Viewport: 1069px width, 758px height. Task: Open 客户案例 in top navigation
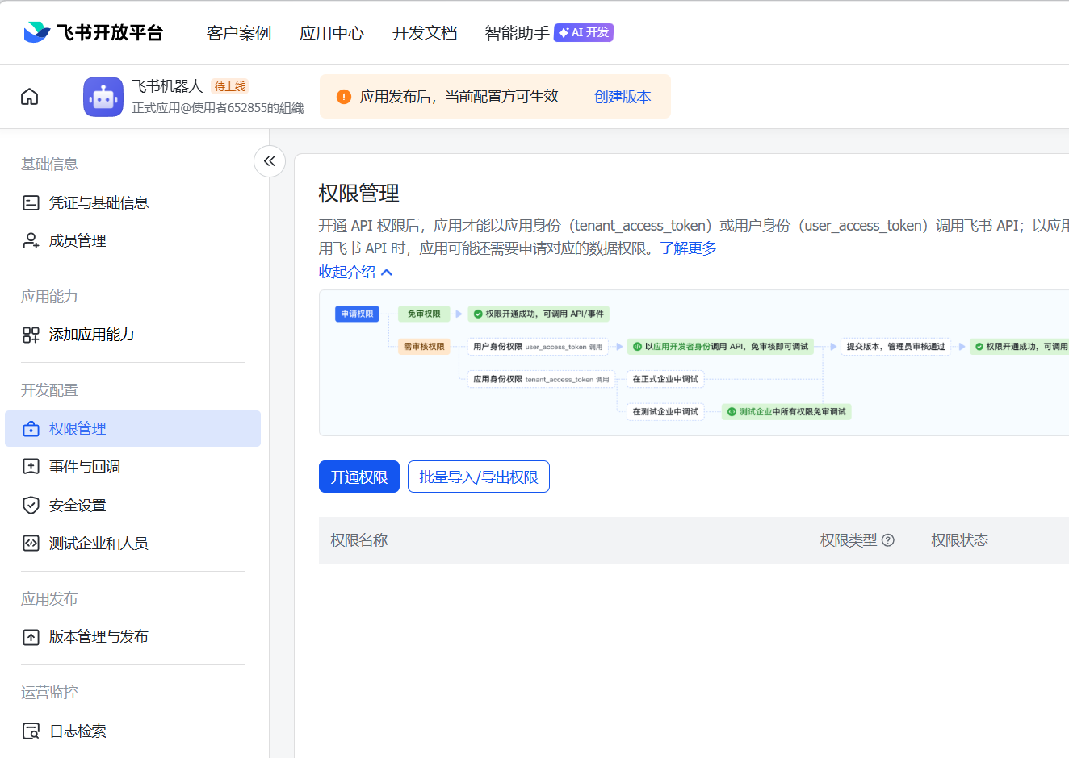coord(239,33)
